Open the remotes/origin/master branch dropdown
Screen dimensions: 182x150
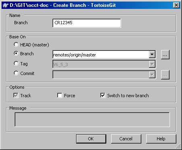click(152, 54)
